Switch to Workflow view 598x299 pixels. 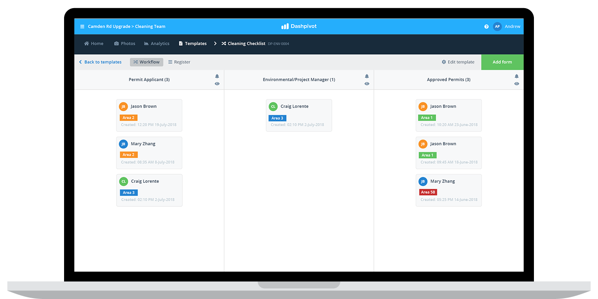click(x=147, y=62)
